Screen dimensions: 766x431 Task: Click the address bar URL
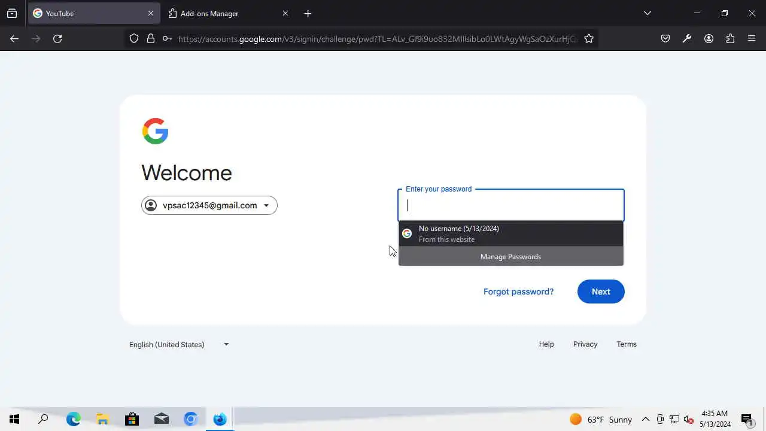coord(377,39)
